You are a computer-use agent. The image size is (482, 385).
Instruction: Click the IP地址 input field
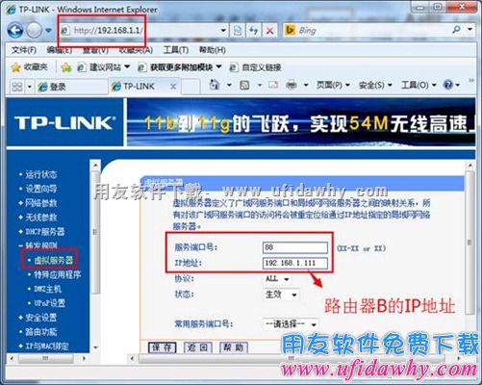(x=295, y=263)
